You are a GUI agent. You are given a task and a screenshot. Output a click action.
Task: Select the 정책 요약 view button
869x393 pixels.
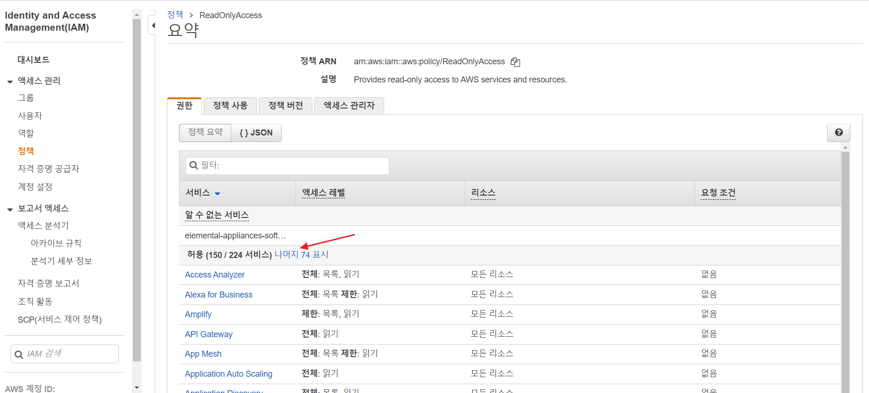tap(205, 133)
